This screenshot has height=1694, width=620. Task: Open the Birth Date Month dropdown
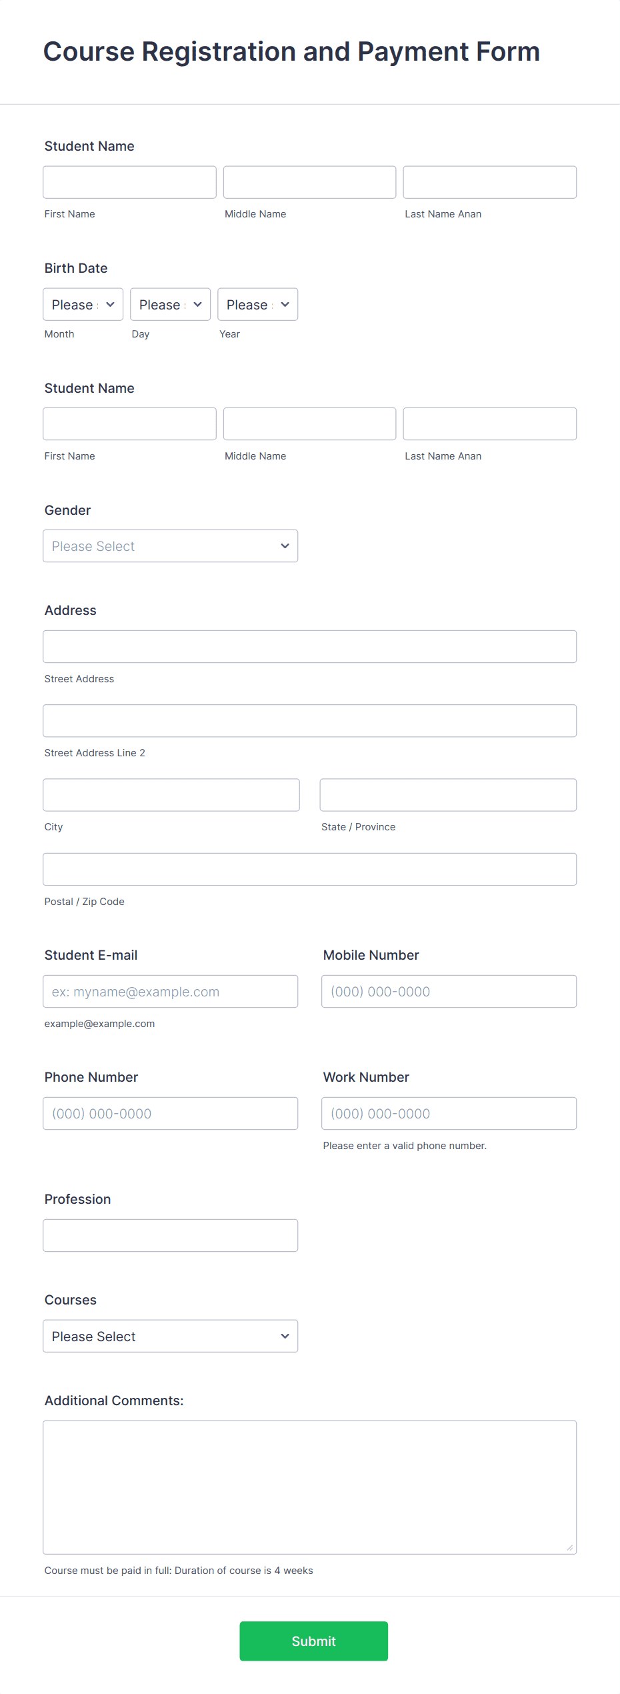click(83, 304)
